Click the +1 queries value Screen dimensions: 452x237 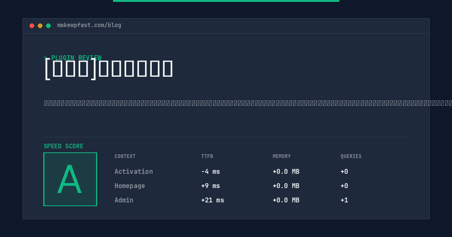click(x=344, y=200)
